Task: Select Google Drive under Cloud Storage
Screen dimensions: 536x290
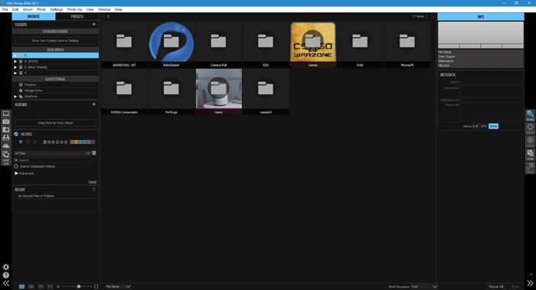Action: tap(33, 90)
